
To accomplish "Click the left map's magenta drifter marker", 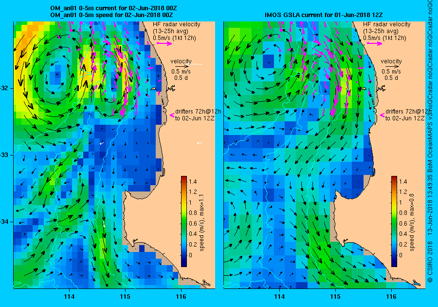I will pyautogui.click(x=172, y=115).
